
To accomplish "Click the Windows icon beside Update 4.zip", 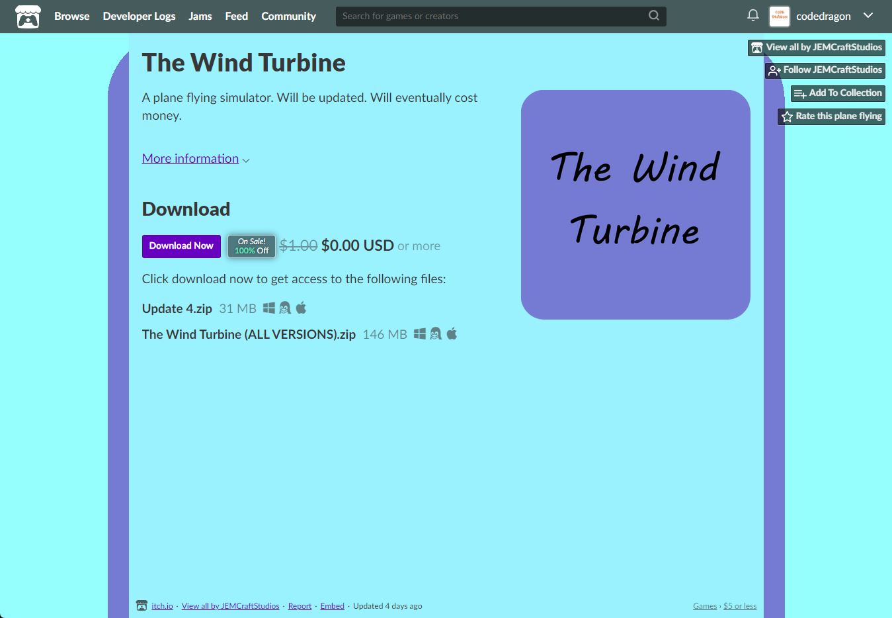I will point(269,308).
